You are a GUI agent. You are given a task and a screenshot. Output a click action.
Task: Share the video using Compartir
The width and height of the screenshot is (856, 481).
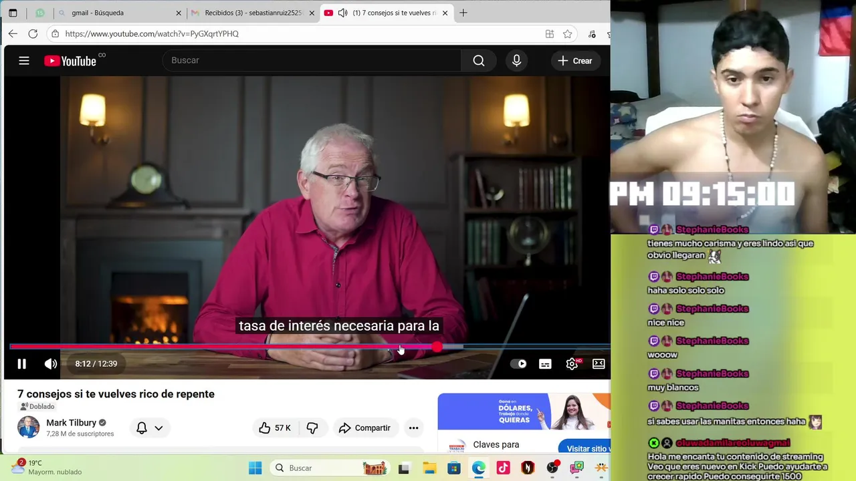pyautogui.click(x=364, y=428)
